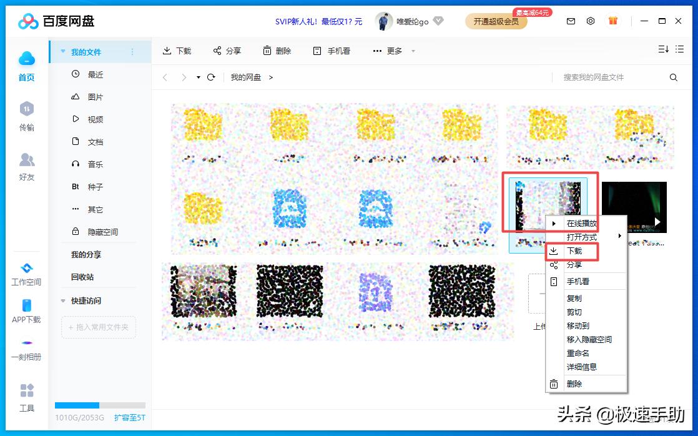Open 一刻相册 in the sidebar
The height and width of the screenshot is (436, 698).
26,350
